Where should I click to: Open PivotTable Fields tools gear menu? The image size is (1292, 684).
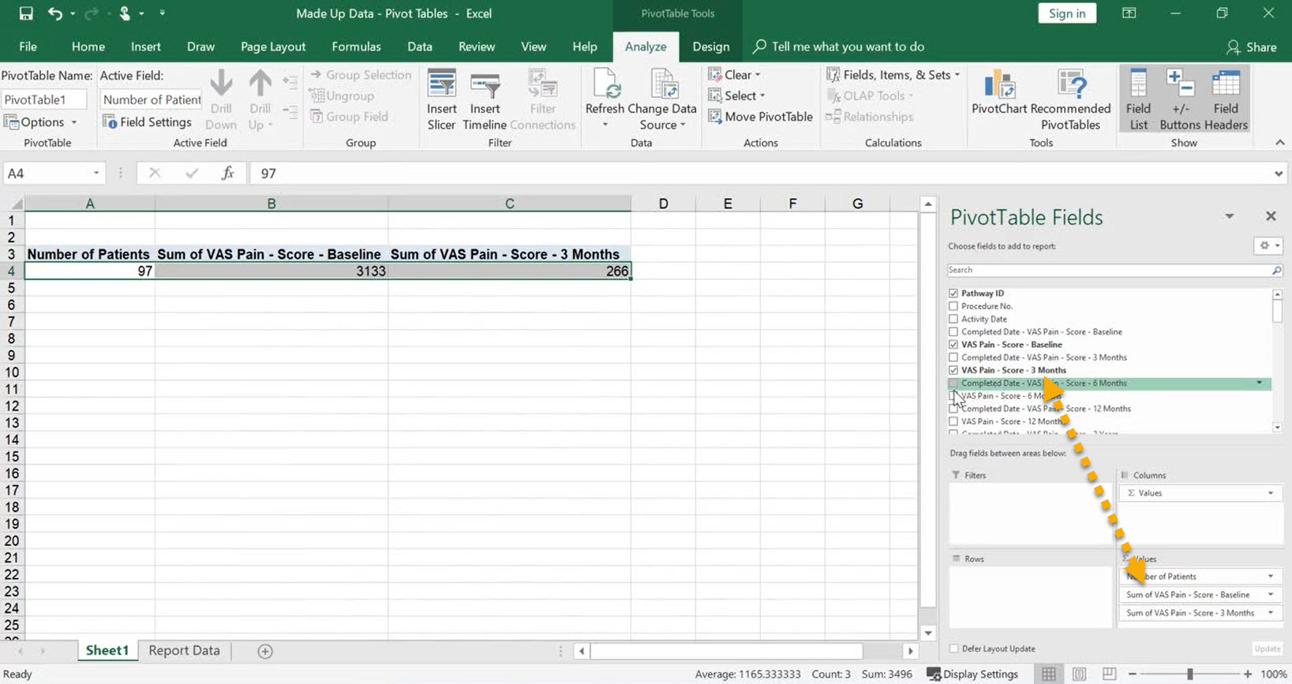(1268, 246)
